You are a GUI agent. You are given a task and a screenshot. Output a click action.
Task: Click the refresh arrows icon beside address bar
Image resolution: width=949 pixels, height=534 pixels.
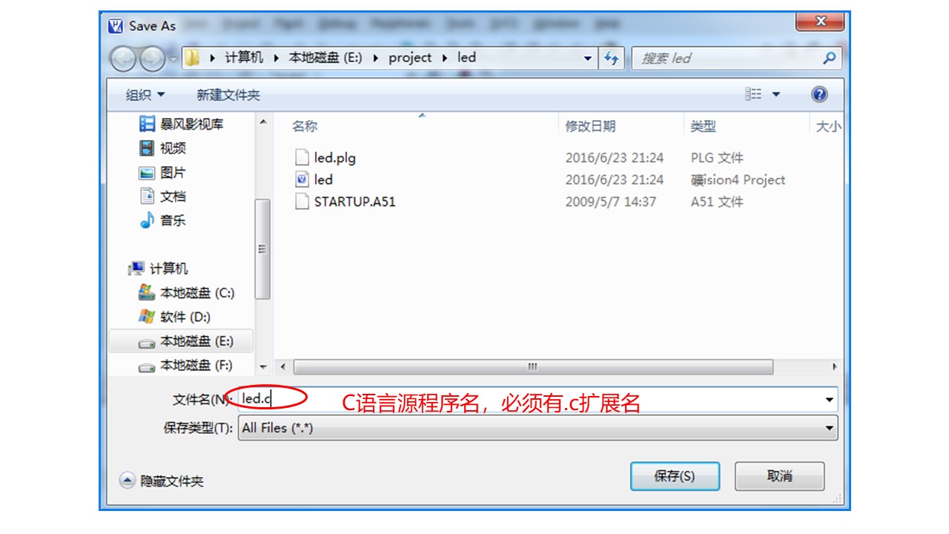click(x=611, y=58)
